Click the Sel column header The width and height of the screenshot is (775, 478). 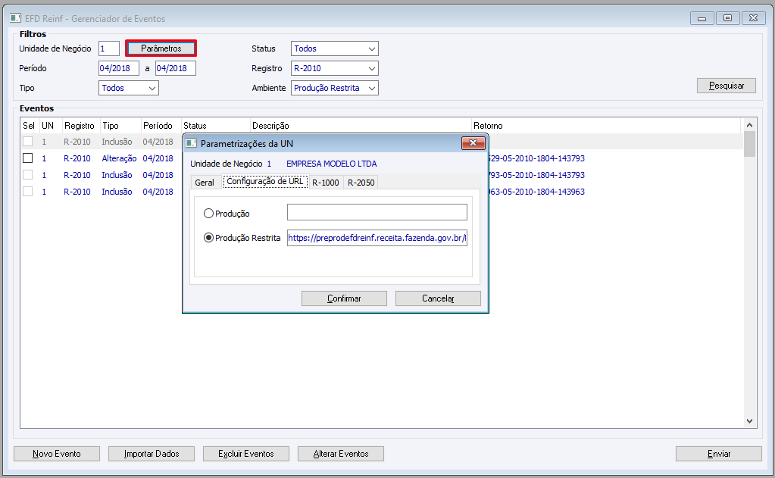[x=29, y=126]
